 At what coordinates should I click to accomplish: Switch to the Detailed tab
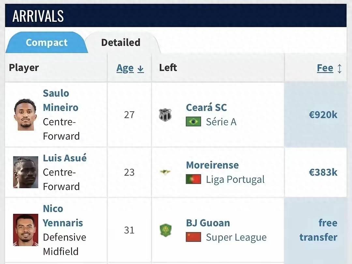coord(121,43)
